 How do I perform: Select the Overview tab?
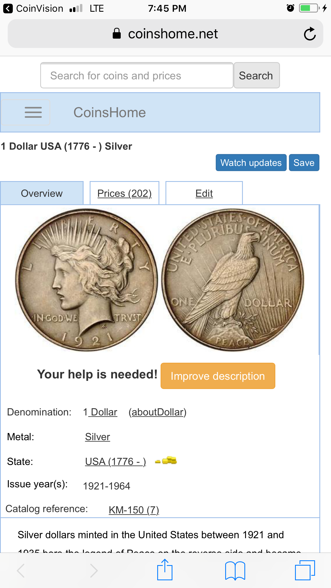point(42,193)
